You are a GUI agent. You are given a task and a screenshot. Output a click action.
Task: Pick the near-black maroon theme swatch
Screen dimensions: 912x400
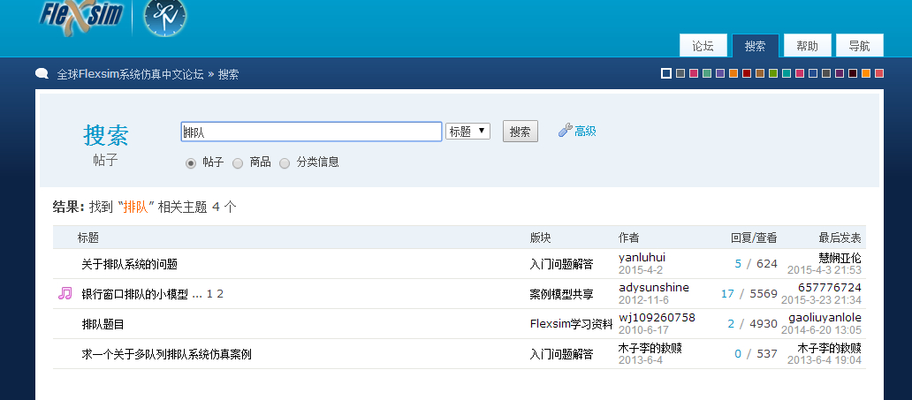pos(853,73)
